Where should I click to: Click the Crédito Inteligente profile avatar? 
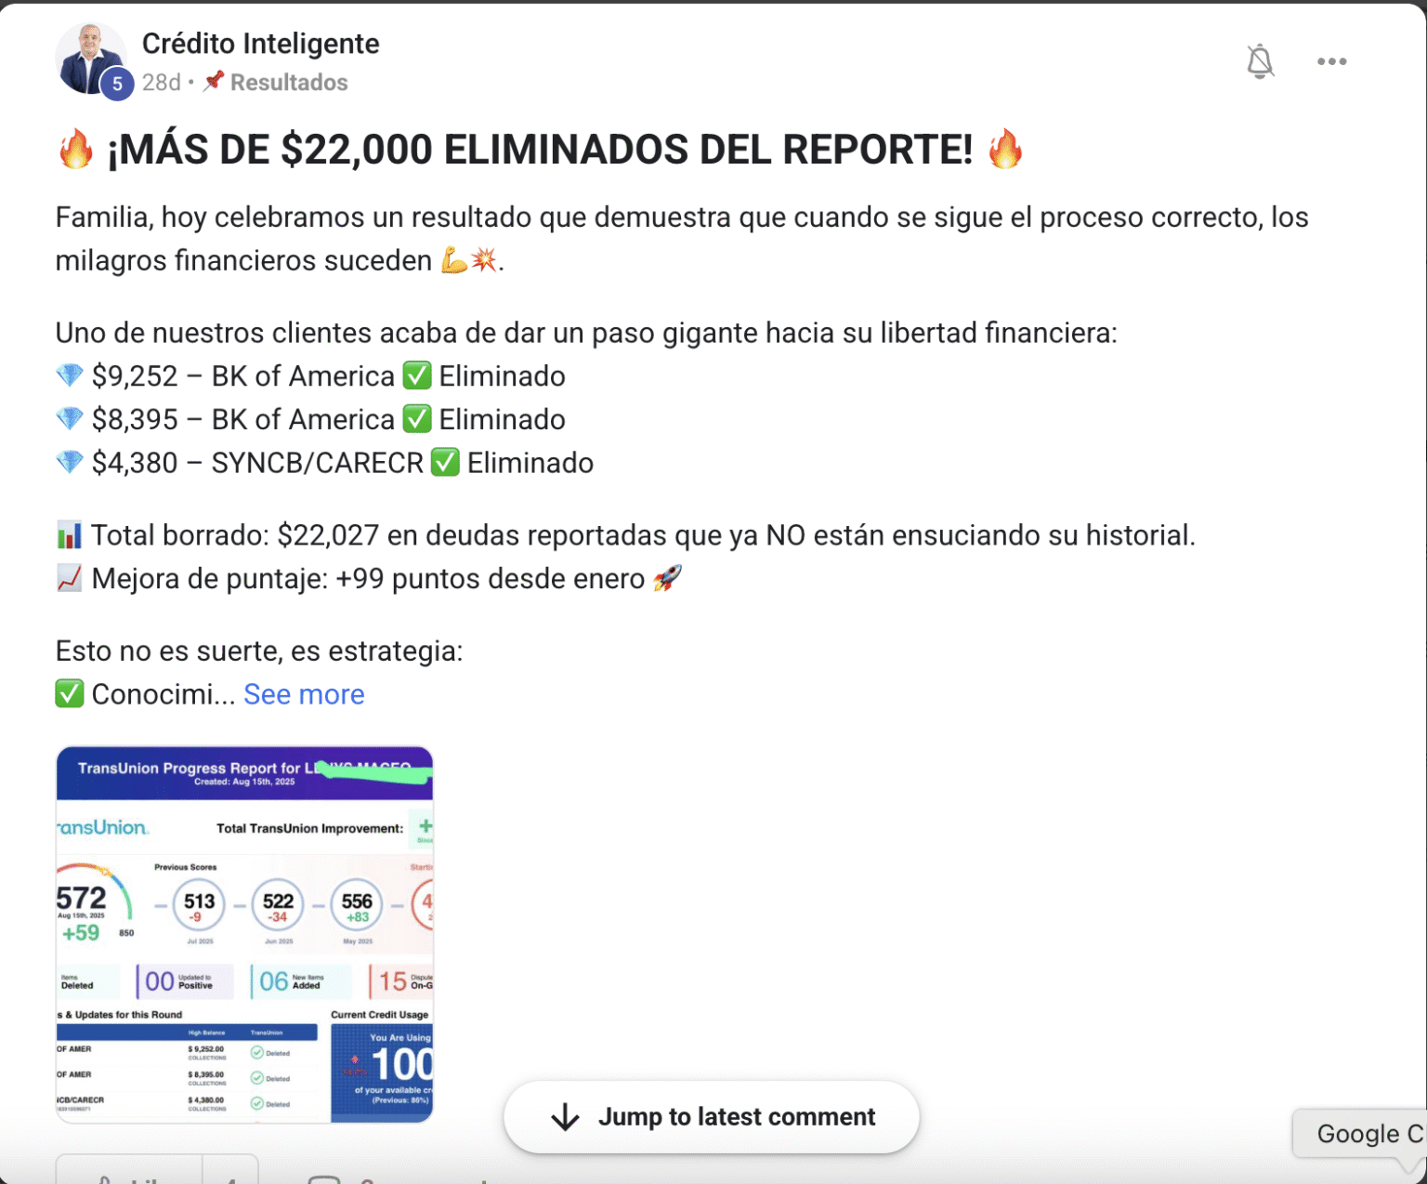(x=88, y=57)
